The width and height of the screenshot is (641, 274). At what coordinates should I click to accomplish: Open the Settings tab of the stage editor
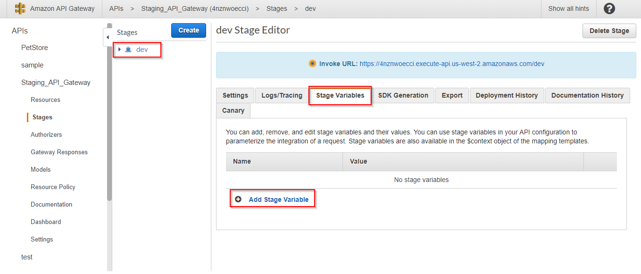[x=235, y=95]
